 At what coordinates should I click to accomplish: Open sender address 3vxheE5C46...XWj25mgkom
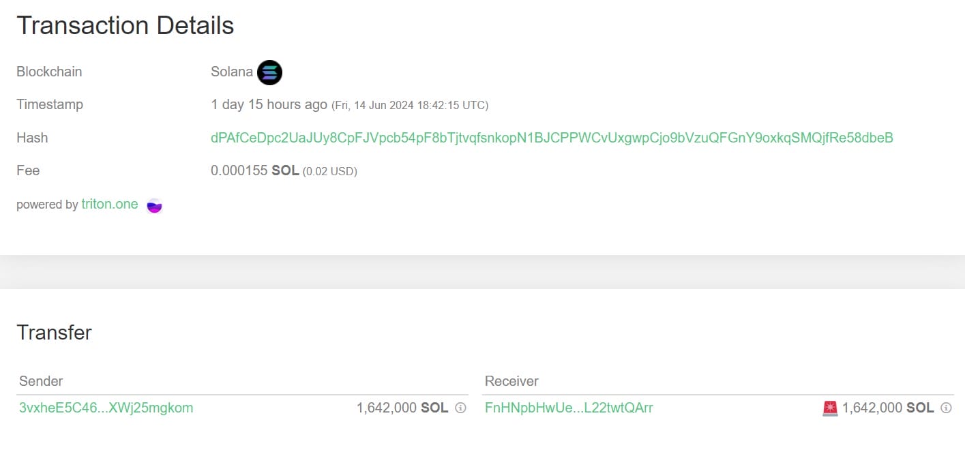pyautogui.click(x=106, y=408)
